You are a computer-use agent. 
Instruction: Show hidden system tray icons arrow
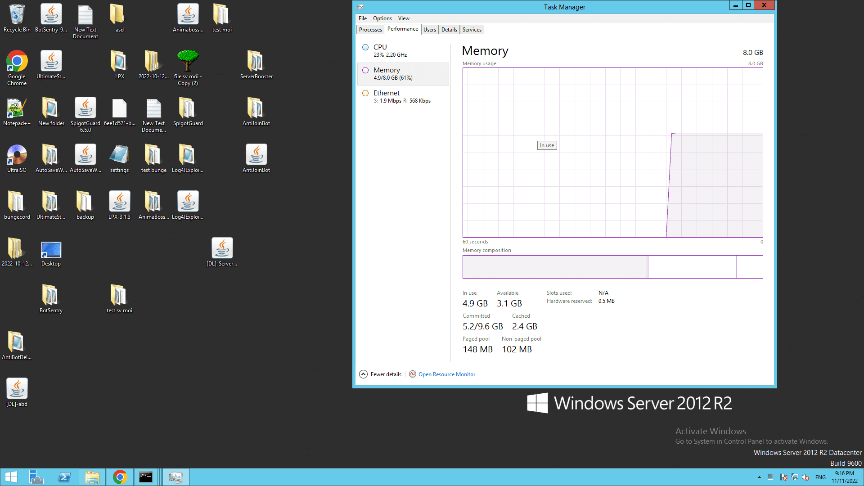[759, 477]
